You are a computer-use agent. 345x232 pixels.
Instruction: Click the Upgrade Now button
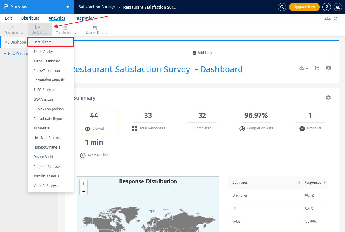click(x=304, y=7)
